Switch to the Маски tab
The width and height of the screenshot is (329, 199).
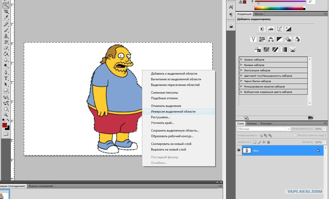[x=259, y=14]
